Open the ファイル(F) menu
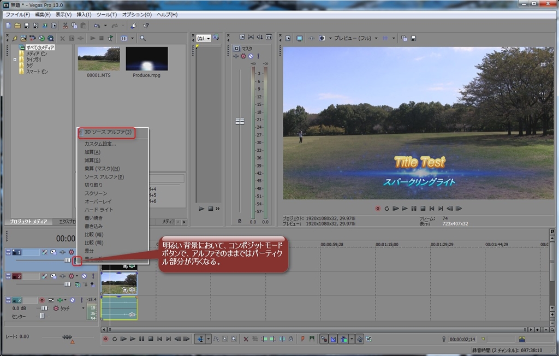This screenshot has height=356, width=559. [17, 15]
